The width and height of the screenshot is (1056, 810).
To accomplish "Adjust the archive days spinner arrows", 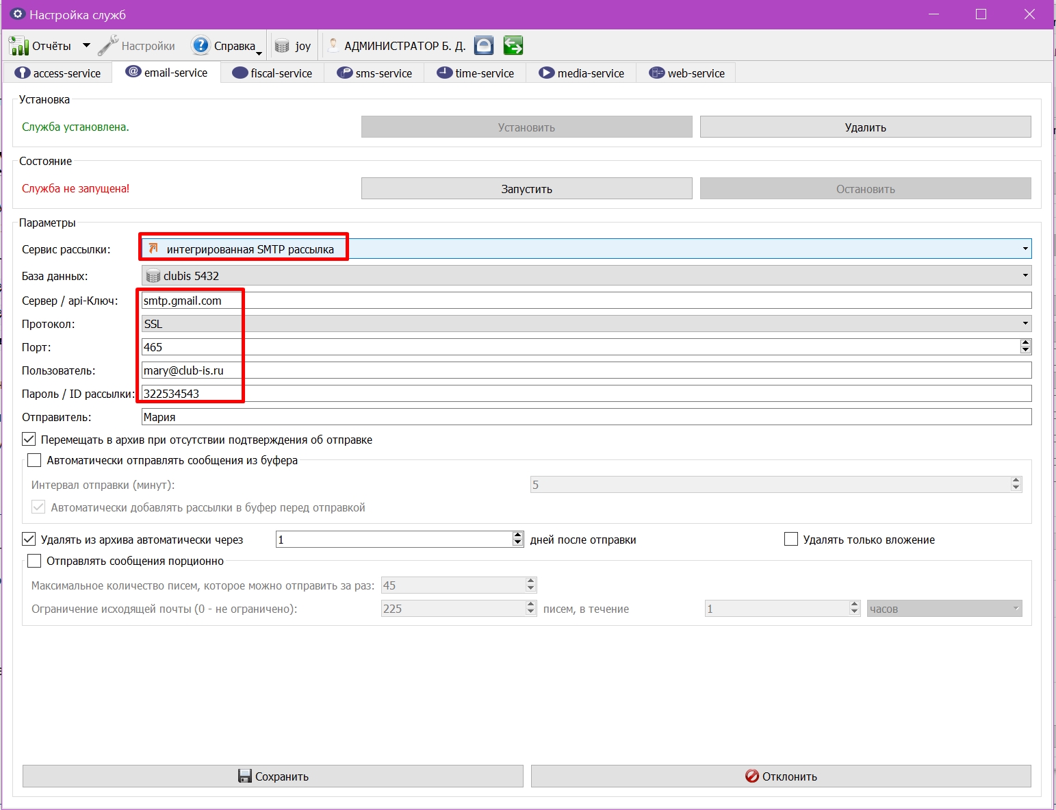I will 518,540.
